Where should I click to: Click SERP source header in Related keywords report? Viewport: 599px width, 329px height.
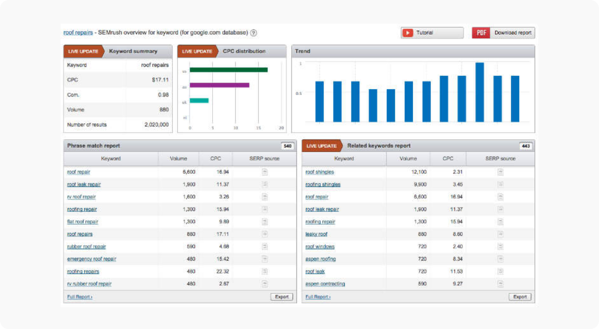click(501, 159)
